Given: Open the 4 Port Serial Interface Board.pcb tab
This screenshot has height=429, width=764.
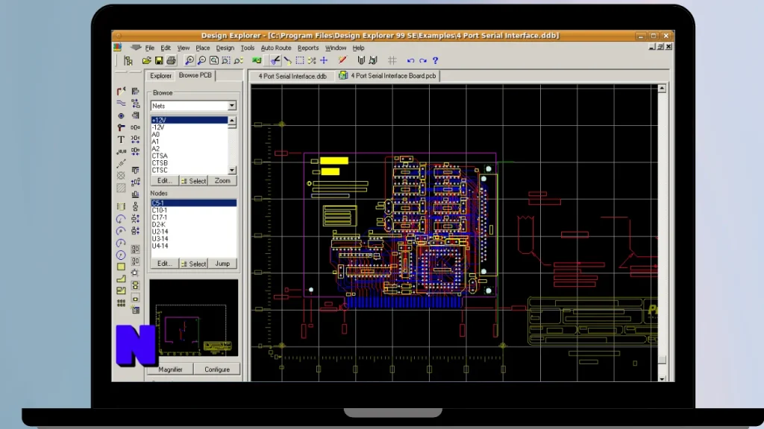Looking at the screenshot, I should pyautogui.click(x=388, y=76).
